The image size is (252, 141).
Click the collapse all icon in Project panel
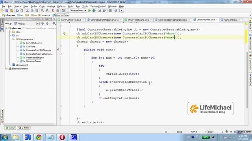[47, 23]
